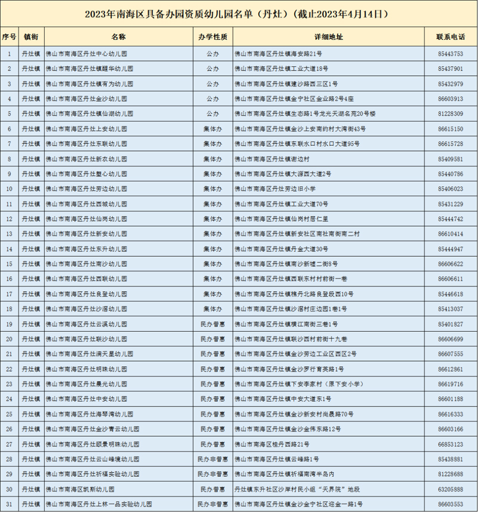Click the table title for 2023年南海区幼儿园名单
Screen dimensions: 478x512
[238, 13]
